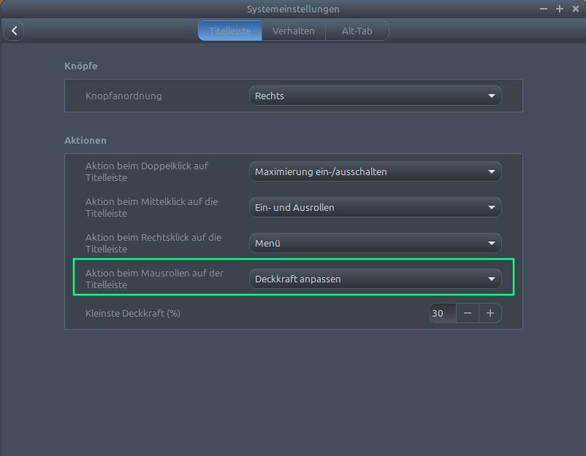Maximize the Systemeinstellungen window

(560, 9)
